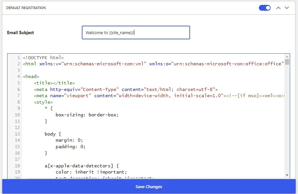Image resolution: width=298 pixels, height=194 pixels.
Task: Click the <title></title> code line
Action: coord(54,83)
